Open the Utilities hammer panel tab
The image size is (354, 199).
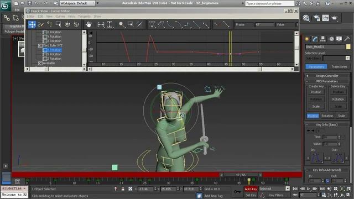[x=347, y=39]
